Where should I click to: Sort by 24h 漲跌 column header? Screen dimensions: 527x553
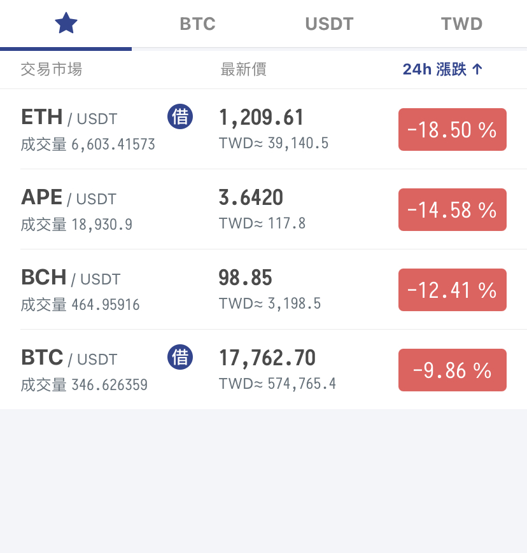pyautogui.click(x=435, y=69)
